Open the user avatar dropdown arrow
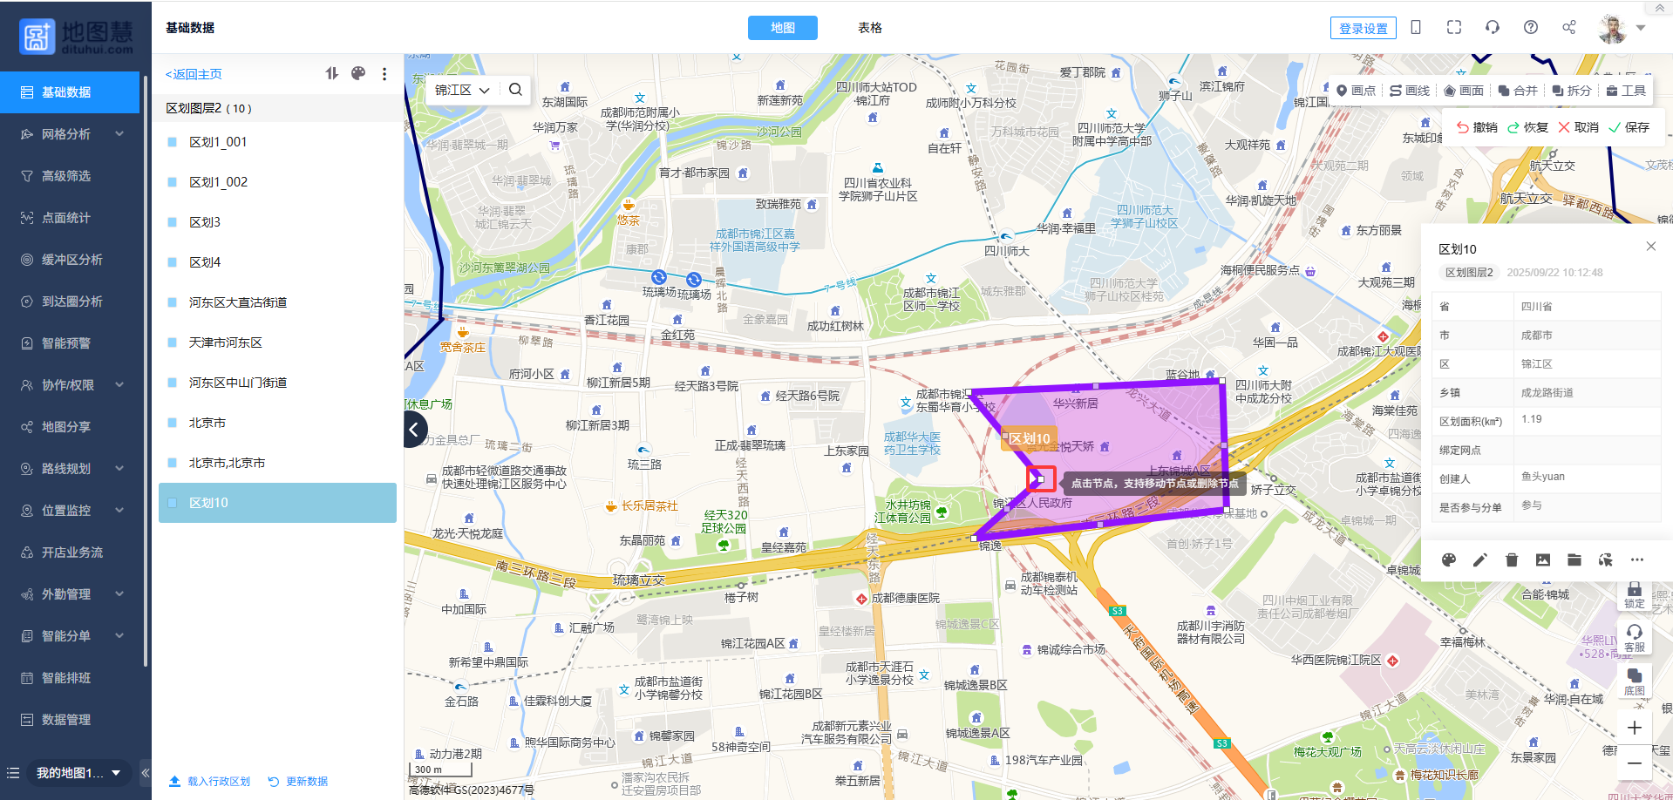 1641,28
